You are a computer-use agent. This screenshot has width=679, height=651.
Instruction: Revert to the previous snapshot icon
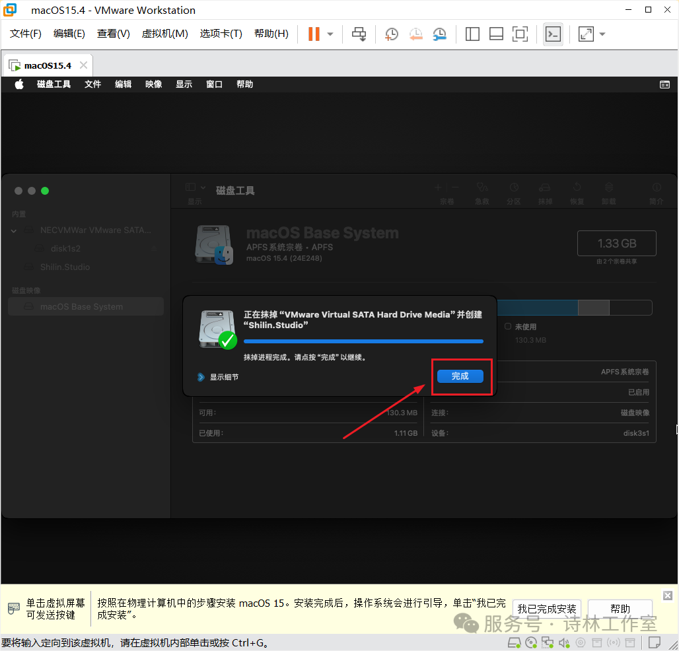pyautogui.click(x=415, y=34)
